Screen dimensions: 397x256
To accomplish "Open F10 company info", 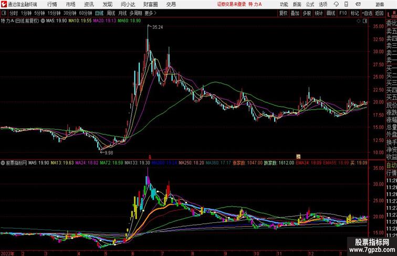I will pos(343,13).
